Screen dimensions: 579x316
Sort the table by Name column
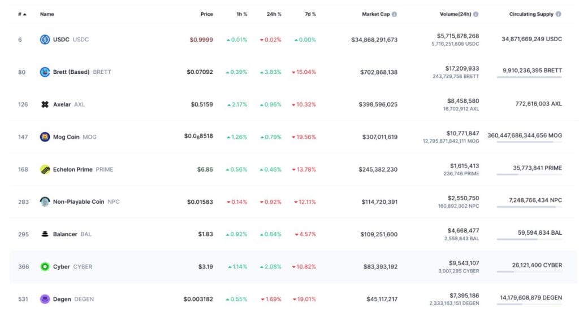(x=47, y=14)
